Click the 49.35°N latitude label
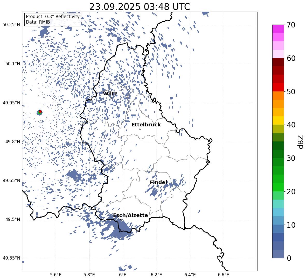 coord(11,258)
